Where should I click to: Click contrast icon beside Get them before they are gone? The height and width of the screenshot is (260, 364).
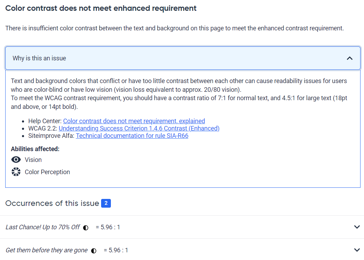tap(94, 251)
